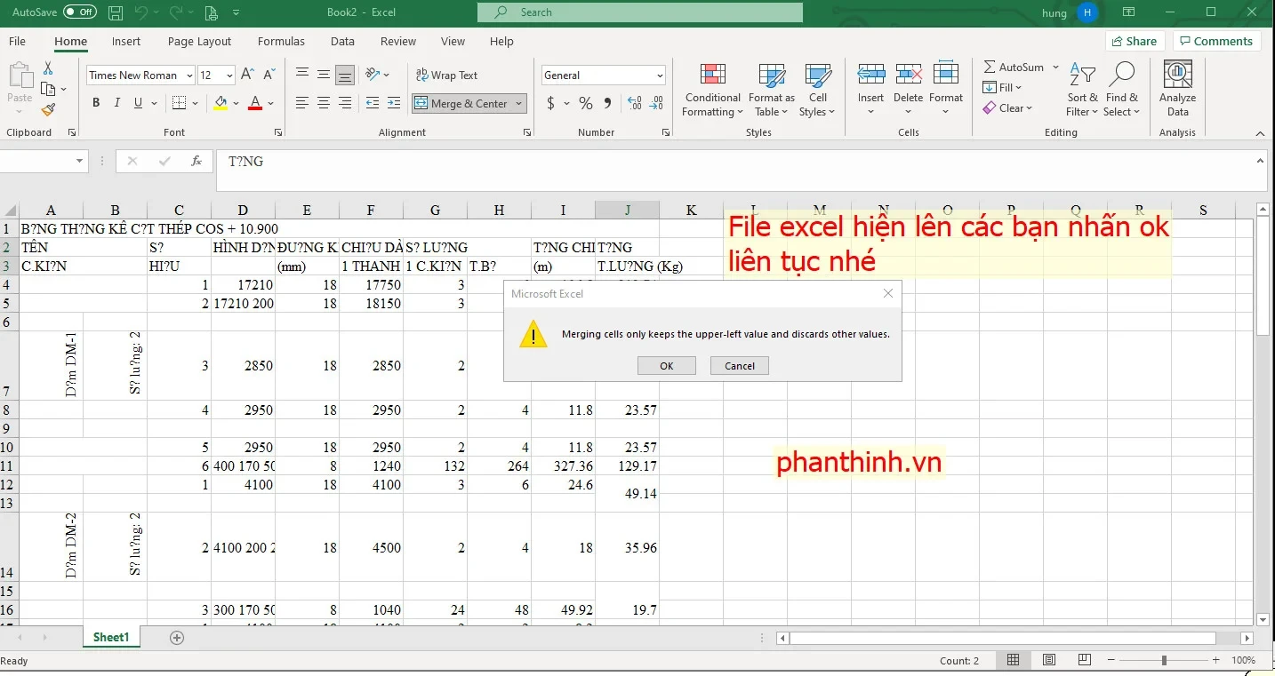Switch to the Data tab

click(342, 41)
